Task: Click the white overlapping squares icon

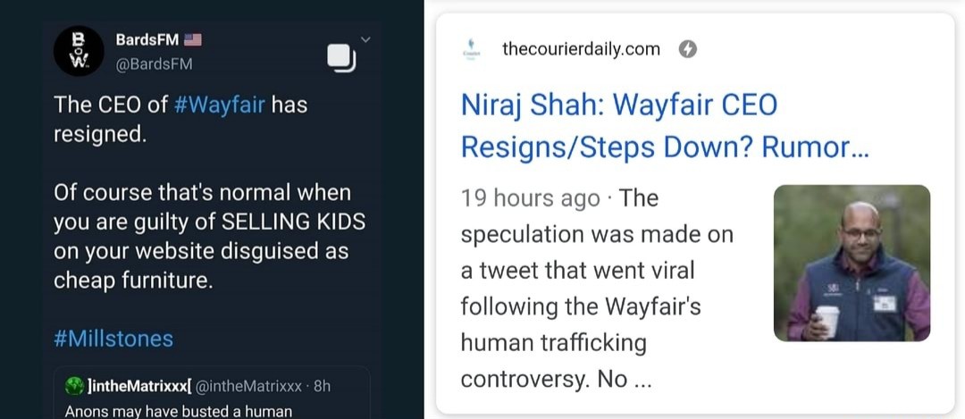Action: pos(341,57)
